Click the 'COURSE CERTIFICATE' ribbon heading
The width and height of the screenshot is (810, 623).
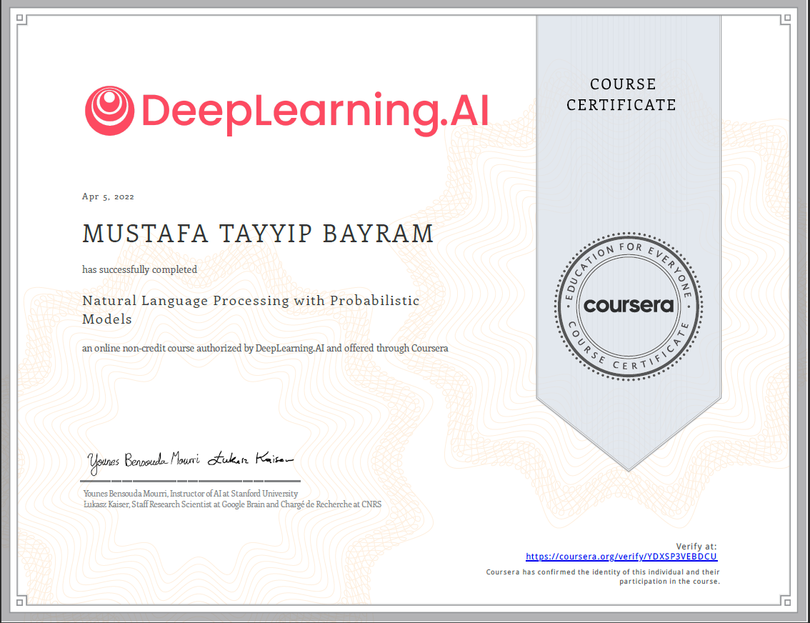click(x=621, y=94)
